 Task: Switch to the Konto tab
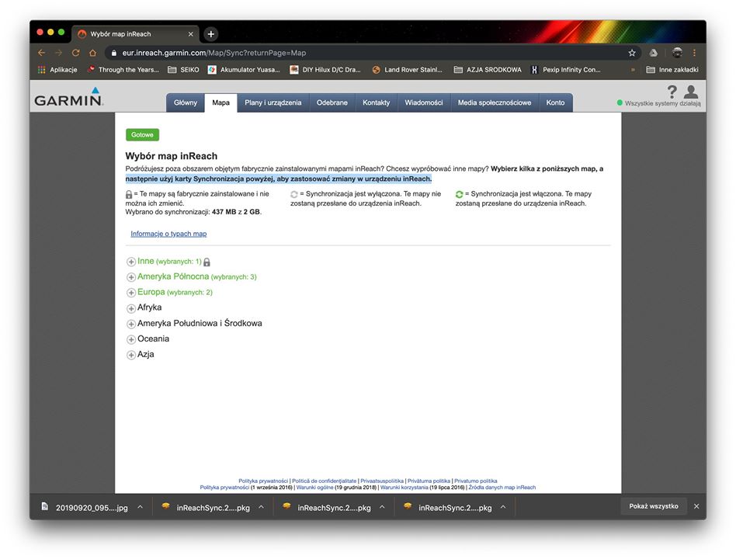click(555, 102)
